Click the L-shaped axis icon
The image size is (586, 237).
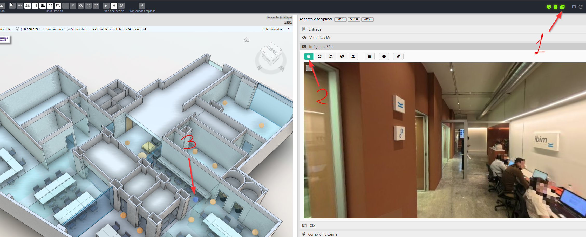[x=66, y=5]
